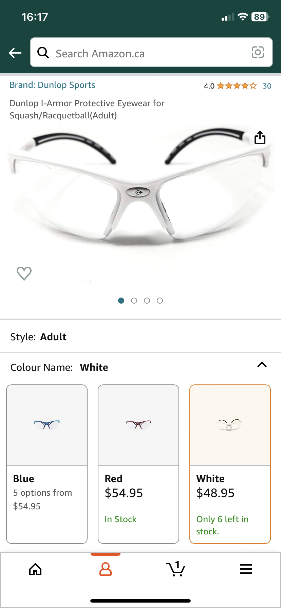The height and width of the screenshot is (608, 281).
Task: Select the White colour option
Action: 230,464
